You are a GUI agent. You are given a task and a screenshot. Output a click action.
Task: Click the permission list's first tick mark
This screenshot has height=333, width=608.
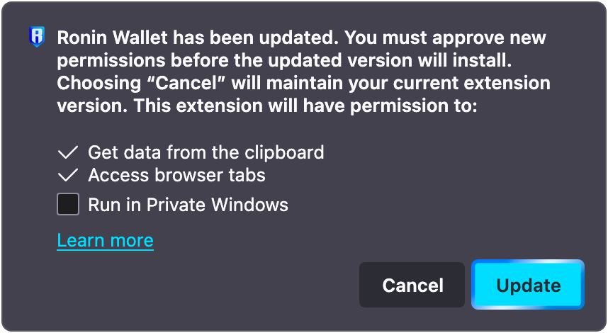pyautogui.click(x=68, y=152)
